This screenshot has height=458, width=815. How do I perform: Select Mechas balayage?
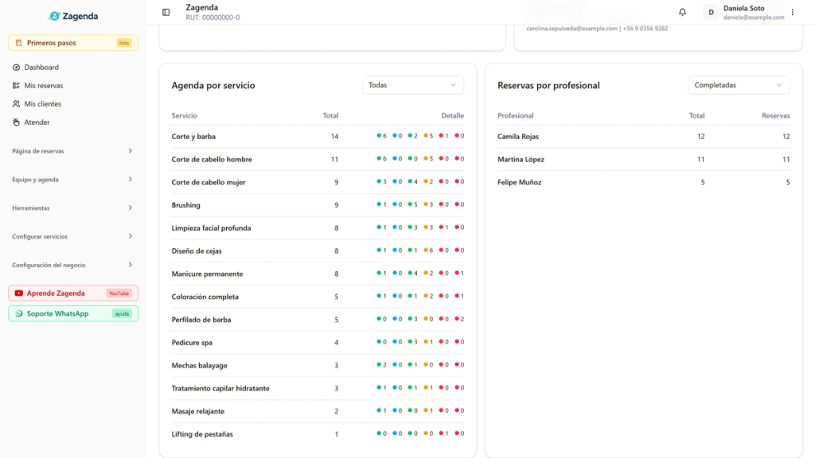click(x=318, y=365)
